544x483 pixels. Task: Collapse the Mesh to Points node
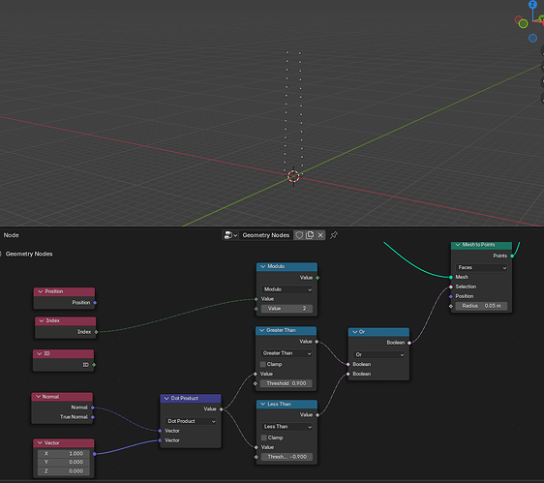pyautogui.click(x=458, y=245)
